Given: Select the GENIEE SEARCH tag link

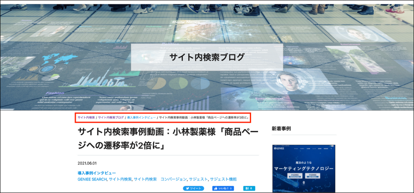Looking at the screenshot, I should click(x=92, y=179).
